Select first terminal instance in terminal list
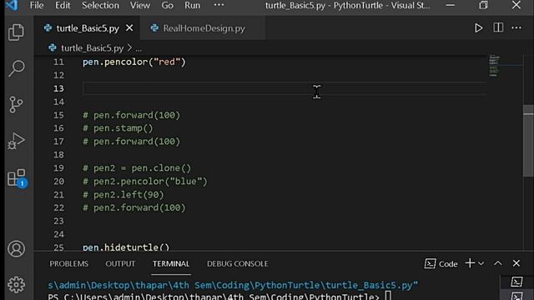The height and width of the screenshot is (300, 534). pyautogui.click(x=516, y=282)
